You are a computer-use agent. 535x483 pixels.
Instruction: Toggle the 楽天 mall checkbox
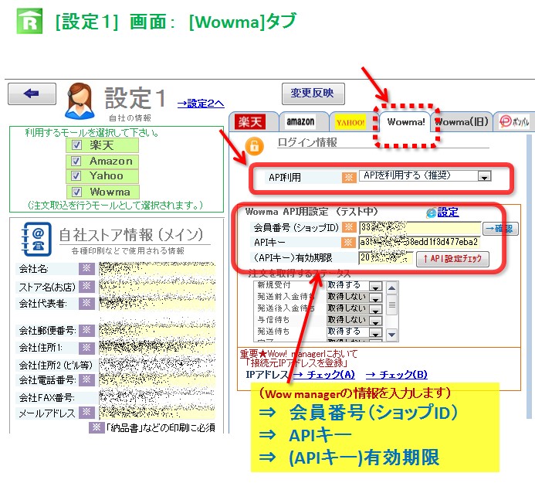pos(76,145)
